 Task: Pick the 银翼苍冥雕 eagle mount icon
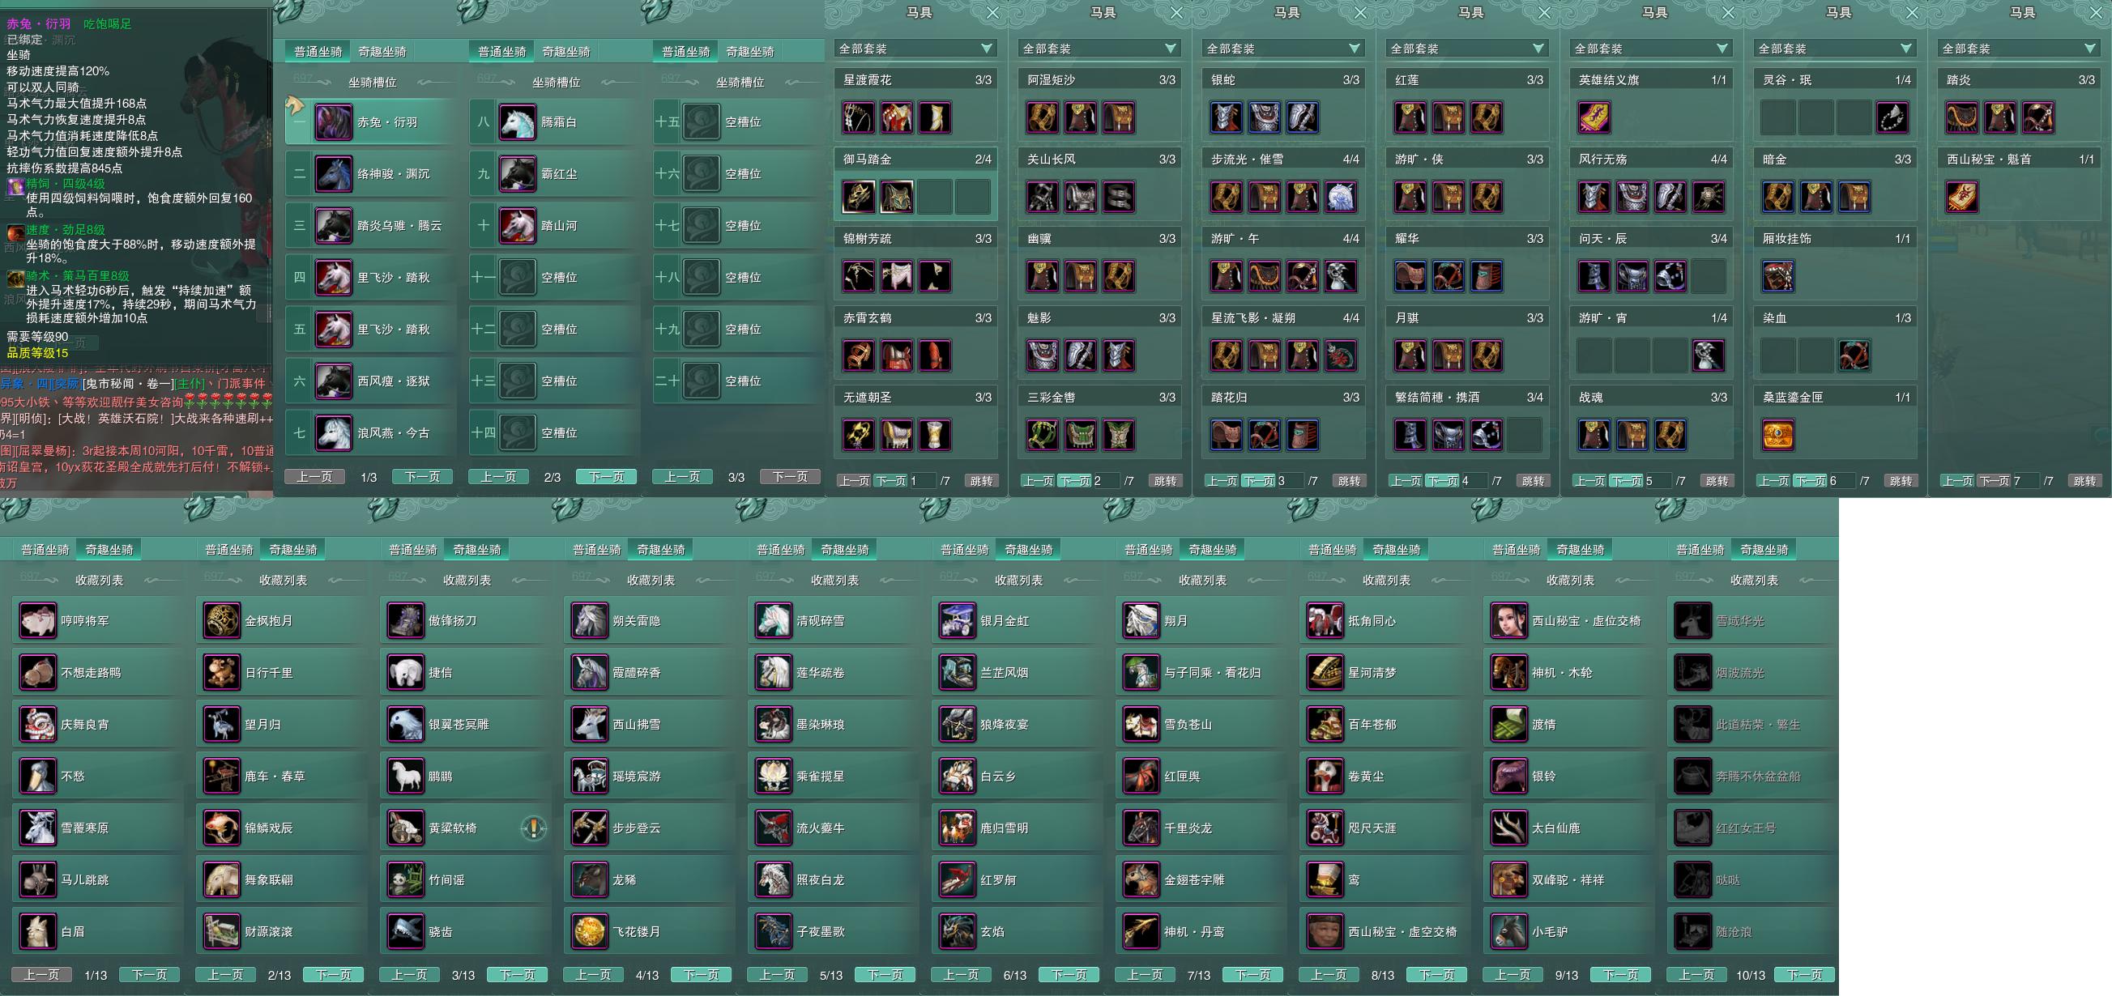point(405,724)
